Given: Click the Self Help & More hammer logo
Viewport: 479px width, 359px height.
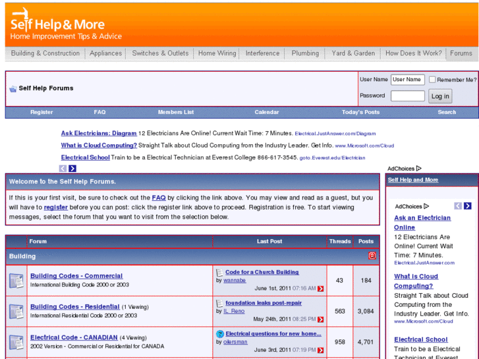Looking at the screenshot, I should coord(66,24).
